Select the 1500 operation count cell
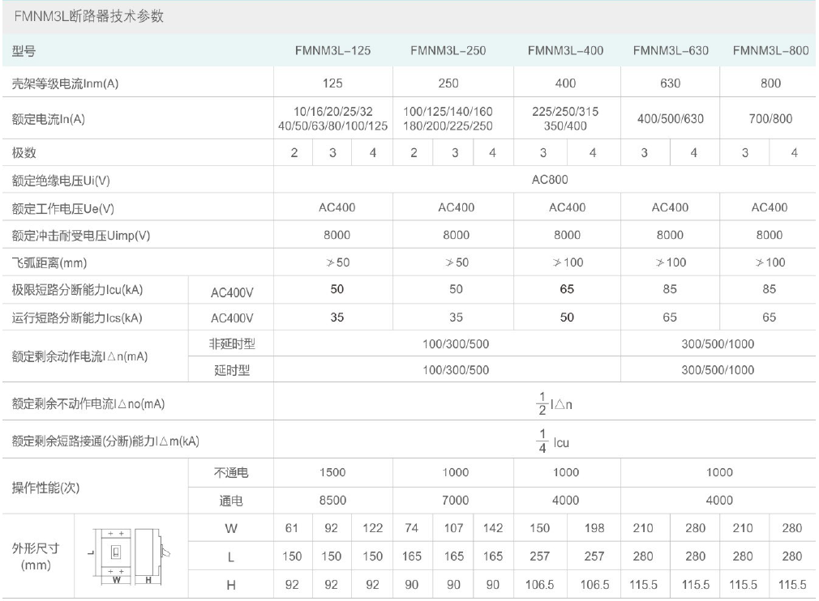Screen dimensions: 819x601 pos(332,472)
